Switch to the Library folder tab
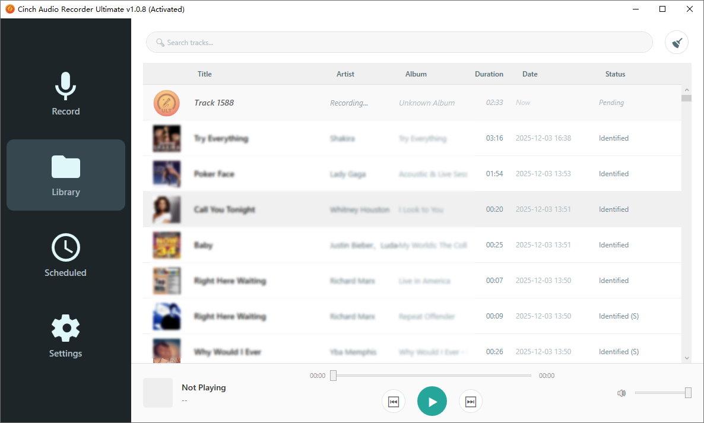This screenshot has width=704, height=423. coord(65,175)
